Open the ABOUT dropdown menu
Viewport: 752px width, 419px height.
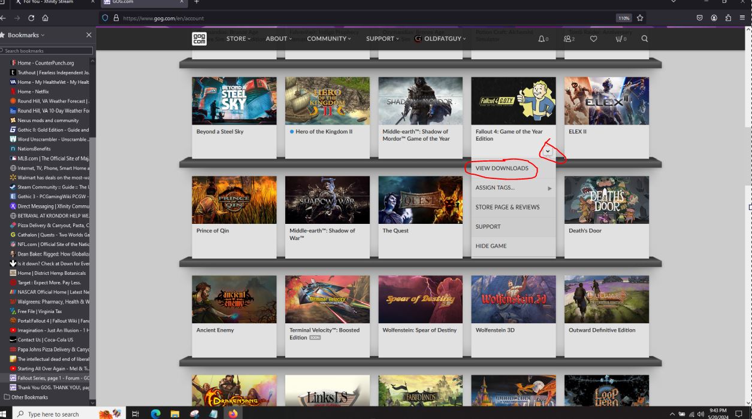(x=279, y=39)
